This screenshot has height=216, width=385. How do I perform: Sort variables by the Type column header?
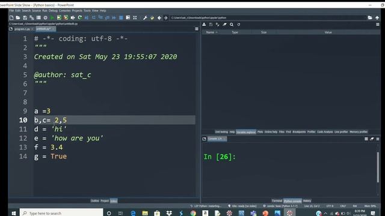pos(235,32)
